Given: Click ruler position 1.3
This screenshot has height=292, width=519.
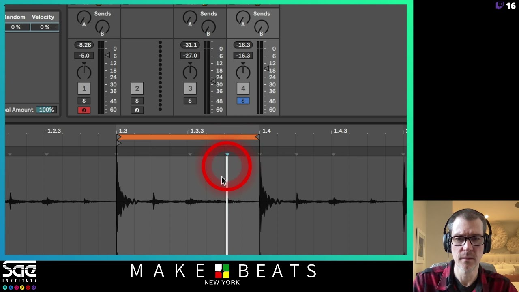Looking at the screenshot, I should pos(123,131).
